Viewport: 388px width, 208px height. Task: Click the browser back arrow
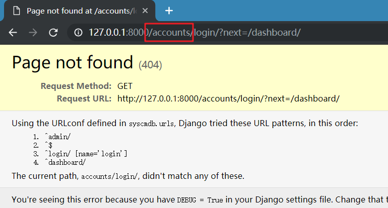[x=14, y=33]
